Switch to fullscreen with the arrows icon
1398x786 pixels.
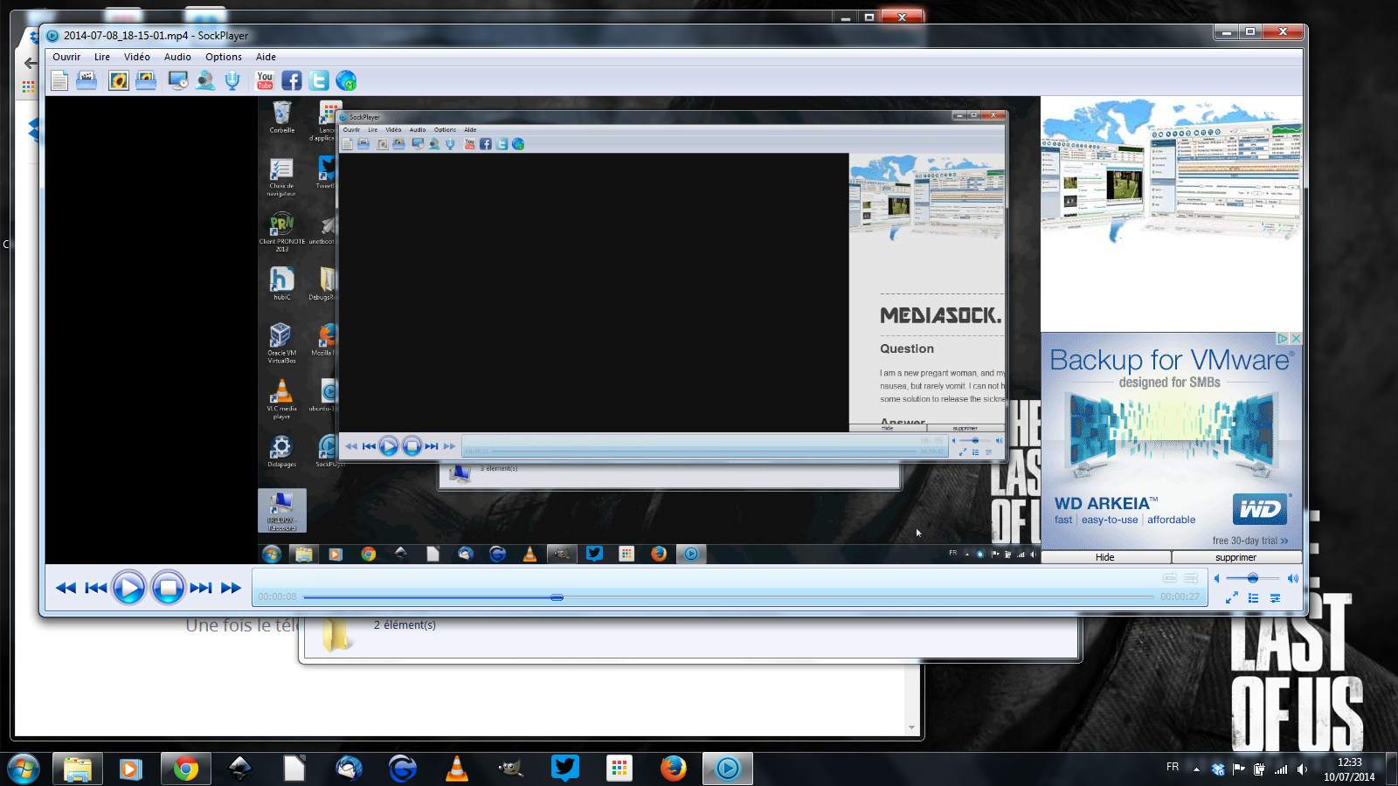click(x=1232, y=598)
